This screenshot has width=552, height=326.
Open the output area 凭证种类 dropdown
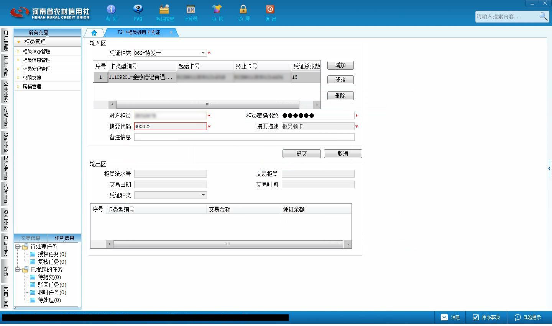[203, 195]
